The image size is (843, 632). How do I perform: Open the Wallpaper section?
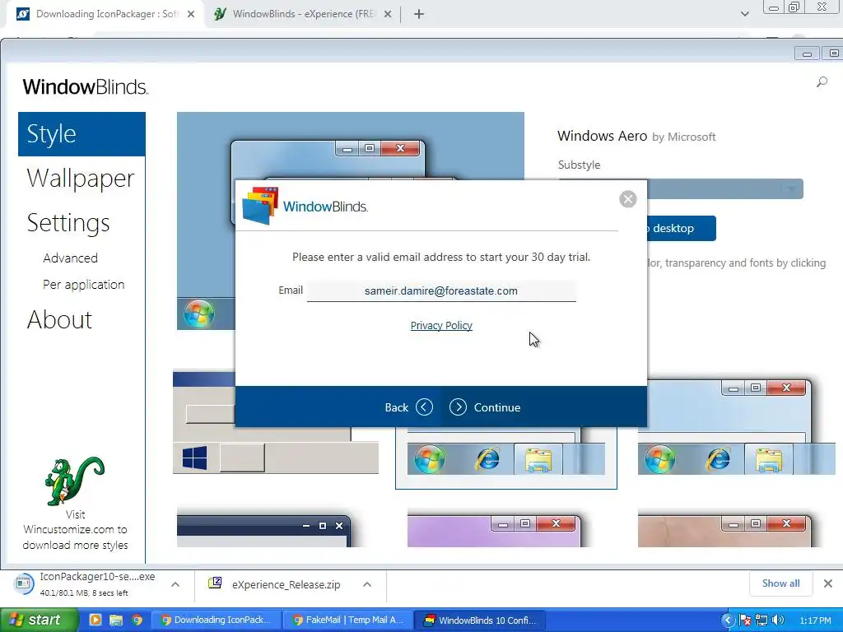click(x=81, y=178)
